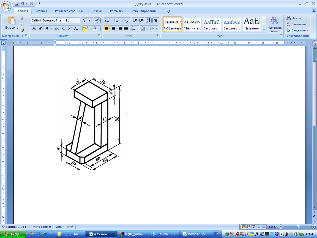Toggle bold (Ж) formatting

pyautogui.click(x=34, y=28)
